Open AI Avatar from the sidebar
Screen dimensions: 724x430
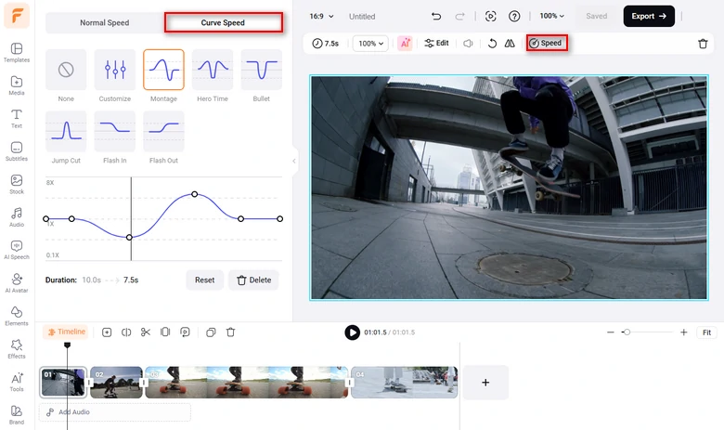point(17,282)
